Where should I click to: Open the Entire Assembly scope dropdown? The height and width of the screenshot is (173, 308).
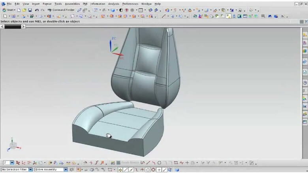click(x=66, y=170)
